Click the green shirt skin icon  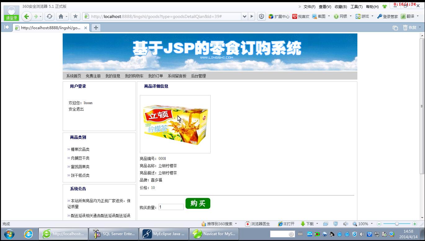pos(385,7)
